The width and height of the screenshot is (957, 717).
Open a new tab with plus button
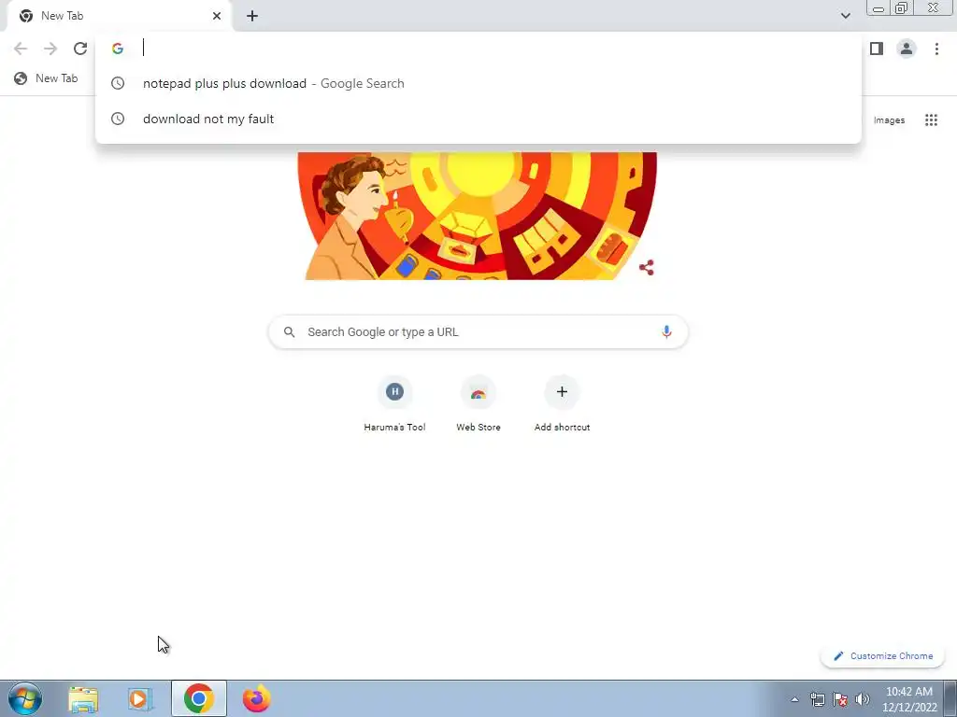coord(252,16)
